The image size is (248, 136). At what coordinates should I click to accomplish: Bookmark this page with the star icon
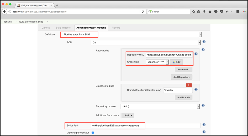(x=194, y=12)
